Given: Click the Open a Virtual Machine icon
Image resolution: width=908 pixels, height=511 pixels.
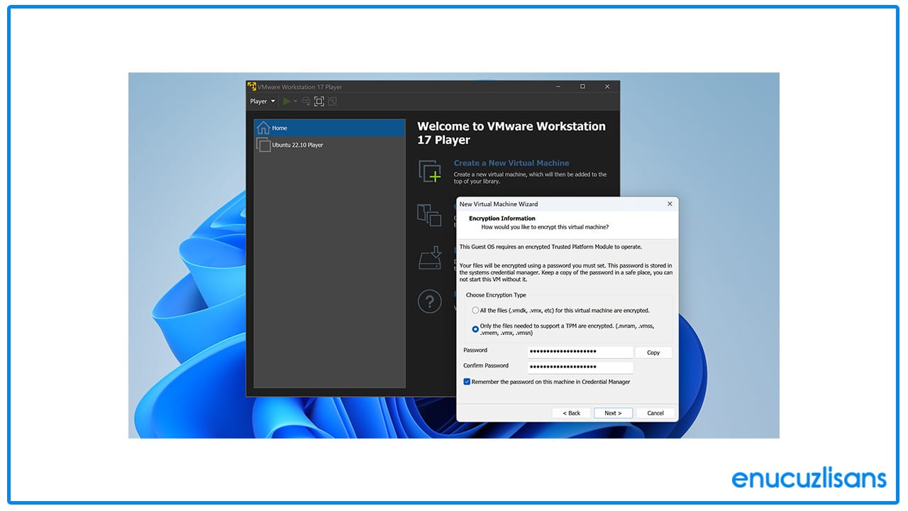Looking at the screenshot, I should (430, 215).
